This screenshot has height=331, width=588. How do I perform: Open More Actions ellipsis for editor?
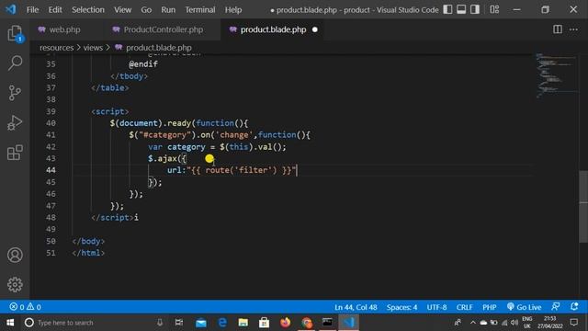pos(573,29)
